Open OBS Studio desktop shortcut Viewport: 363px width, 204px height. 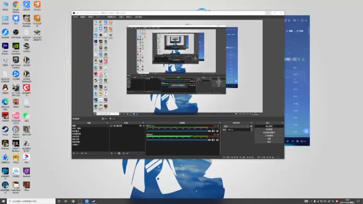[x=16, y=34]
